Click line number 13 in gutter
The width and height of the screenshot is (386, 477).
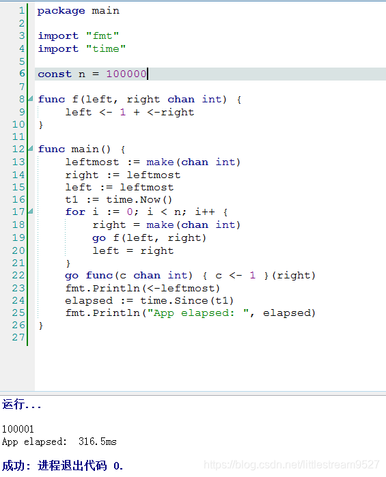[x=18, y=162]
